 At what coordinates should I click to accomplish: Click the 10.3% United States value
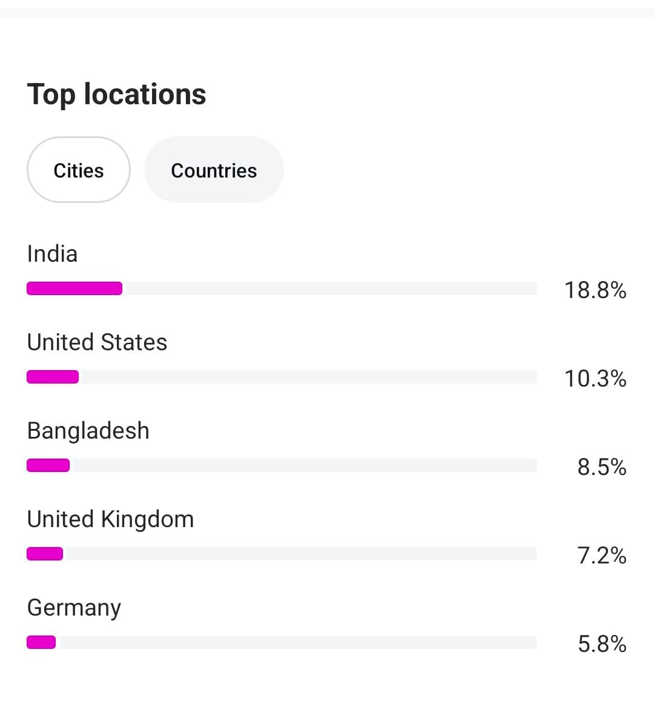[x=595, y=379]
